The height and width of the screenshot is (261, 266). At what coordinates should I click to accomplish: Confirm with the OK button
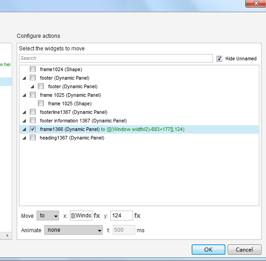(208, 249)
